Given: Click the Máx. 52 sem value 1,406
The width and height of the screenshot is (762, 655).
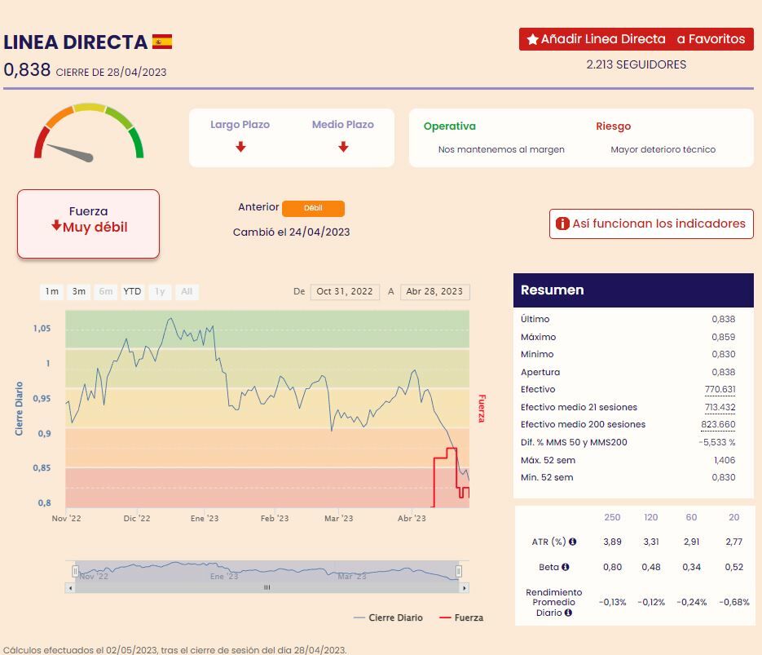Looking at the screenshot, I should (724, 460).
